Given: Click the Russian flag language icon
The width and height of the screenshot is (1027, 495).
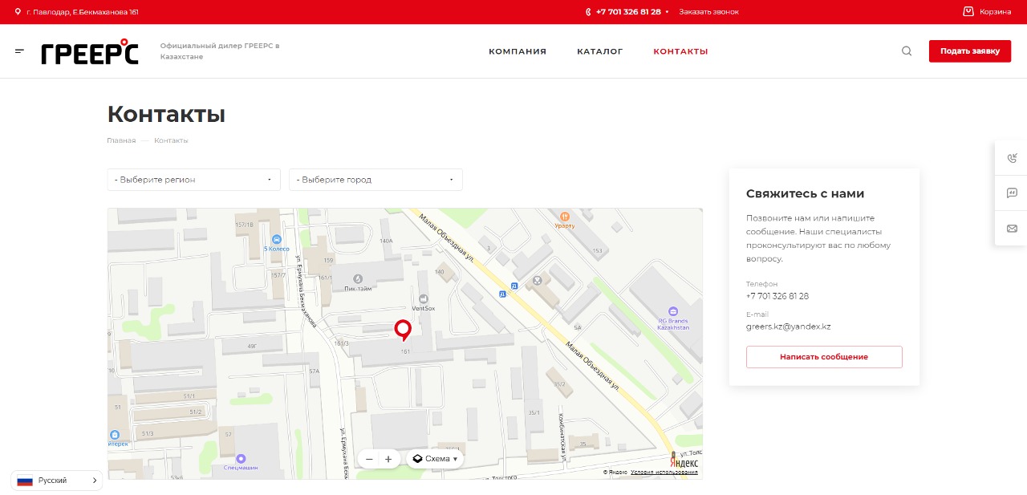Looking at the screenshot, I should point(25,481).
